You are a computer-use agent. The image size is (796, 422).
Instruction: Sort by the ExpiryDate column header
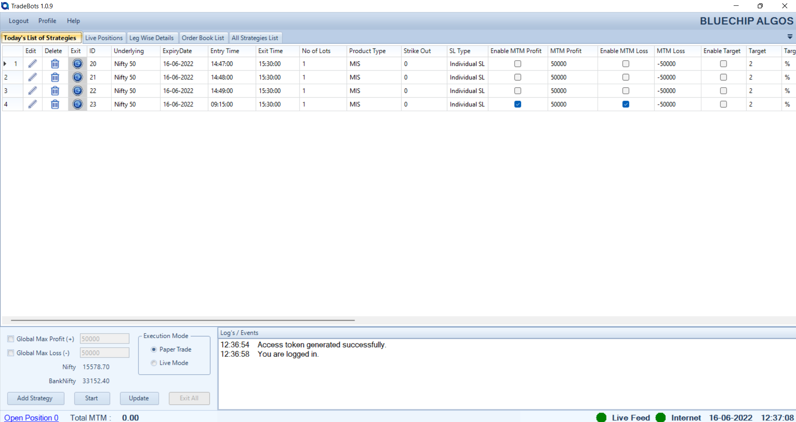(x=184, y=51)
